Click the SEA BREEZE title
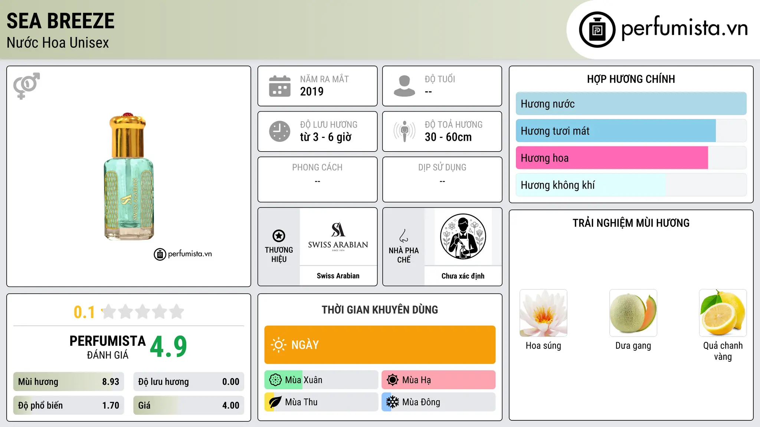The image size is (760, 427). tap(60, 21)
